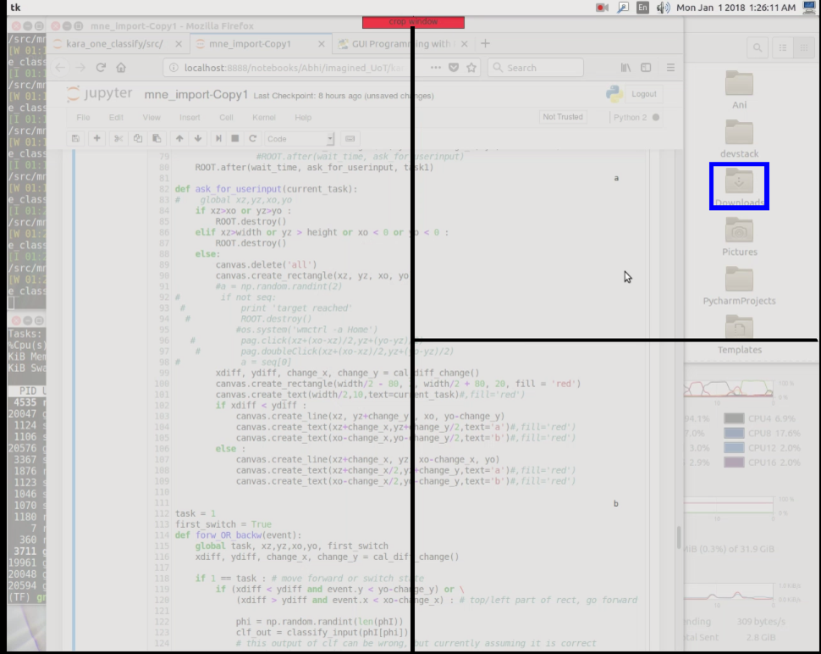Open page actions three-dots menu

coord(436,68)
